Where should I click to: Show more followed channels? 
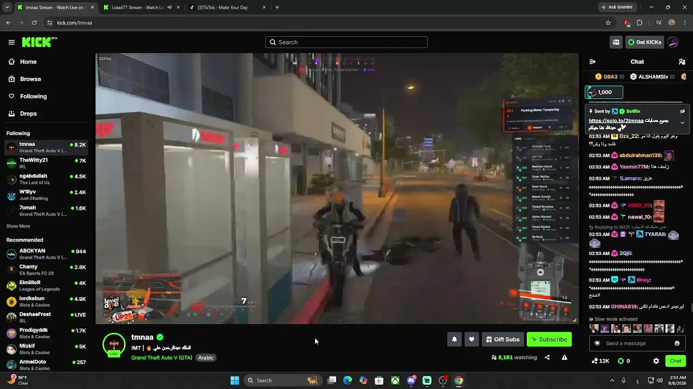(x=18, y=226)
